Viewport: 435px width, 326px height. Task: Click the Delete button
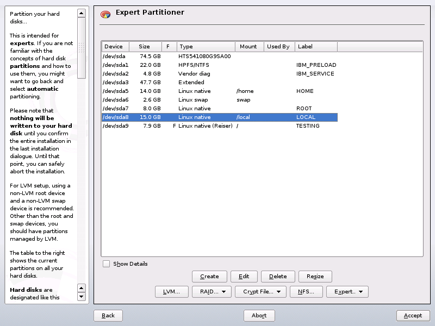[x=278, y=277]
